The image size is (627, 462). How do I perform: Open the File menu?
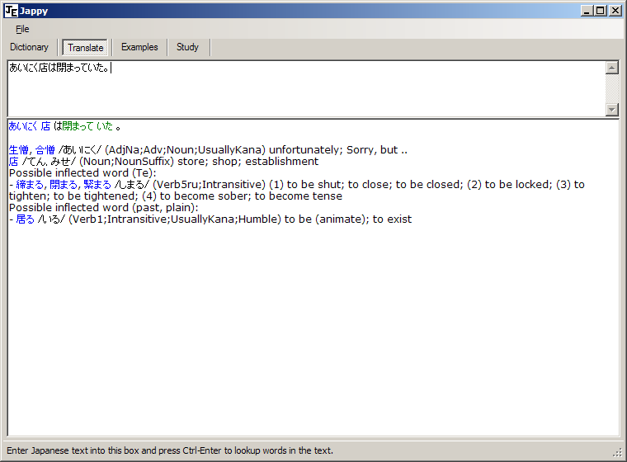coord(22,29)
